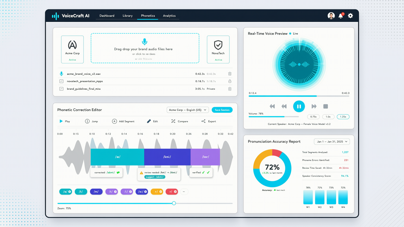Add Segment using the plus icon
This screenshot has height=227, width=404.
tap(114, 121)
